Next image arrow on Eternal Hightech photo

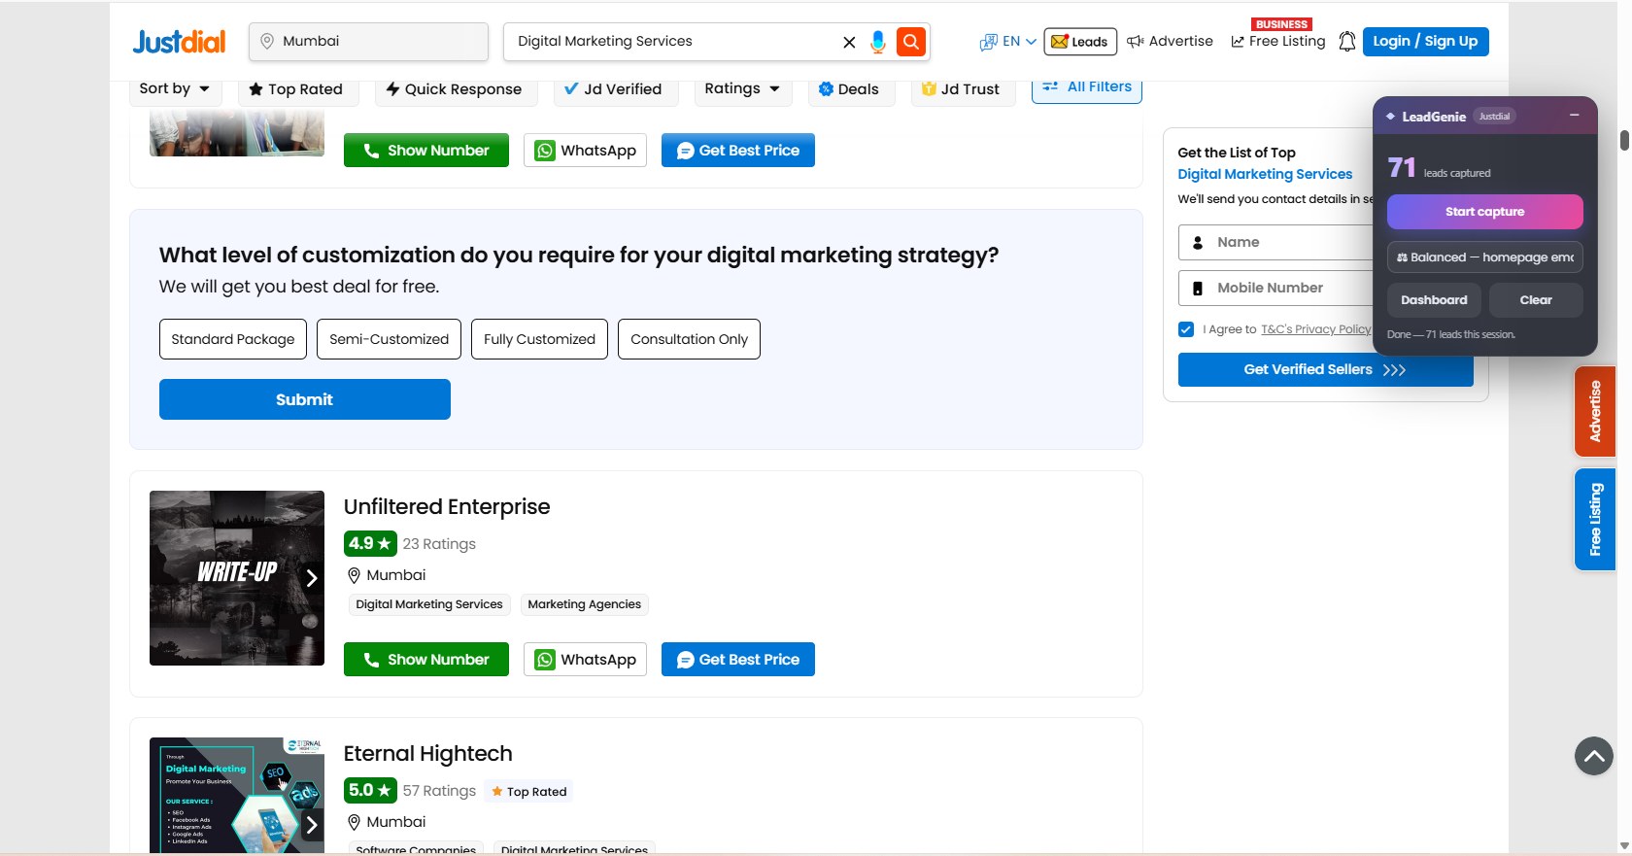[312, 825]
